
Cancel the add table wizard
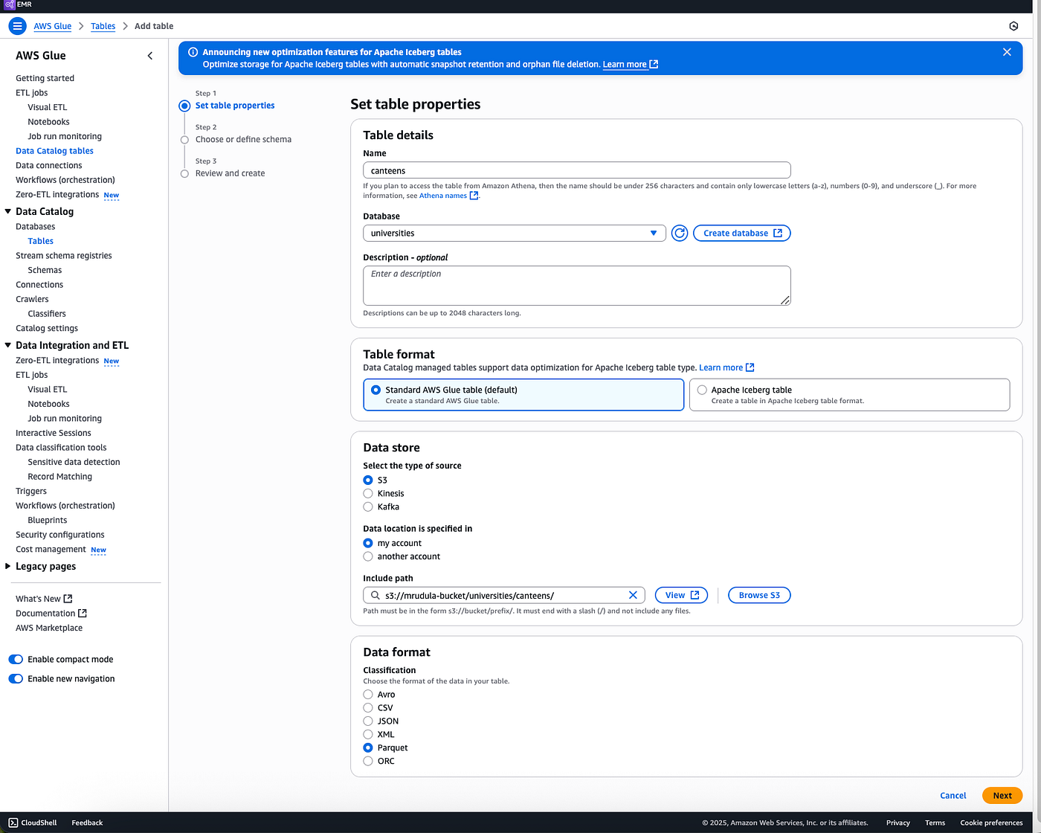click(953, 796)
